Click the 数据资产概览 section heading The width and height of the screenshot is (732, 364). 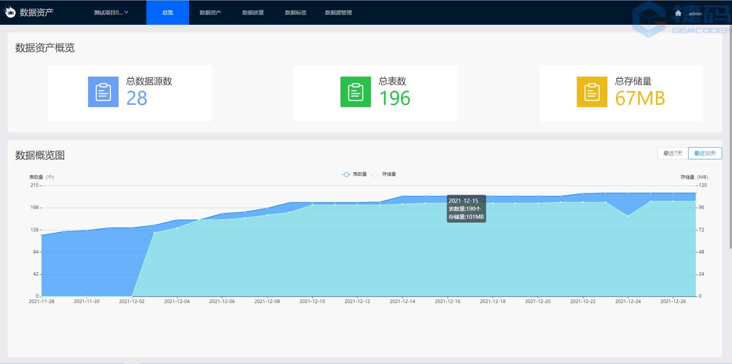[45, 48]
